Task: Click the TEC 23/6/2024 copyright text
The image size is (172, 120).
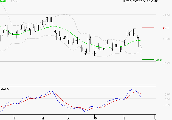Action: (140, 1)
